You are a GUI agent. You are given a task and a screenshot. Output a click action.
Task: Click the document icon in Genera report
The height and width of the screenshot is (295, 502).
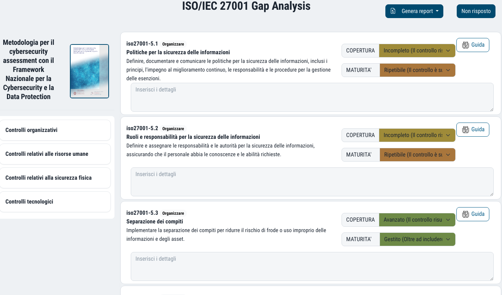tap(393, 11)
